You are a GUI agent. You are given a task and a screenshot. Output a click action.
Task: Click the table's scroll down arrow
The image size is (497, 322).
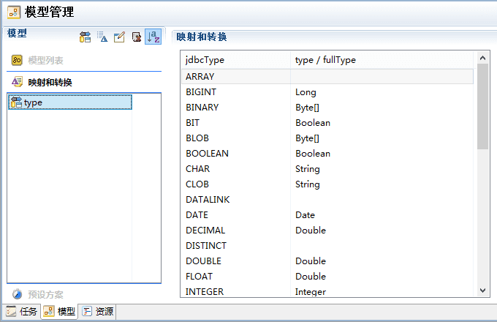[482, 291]
